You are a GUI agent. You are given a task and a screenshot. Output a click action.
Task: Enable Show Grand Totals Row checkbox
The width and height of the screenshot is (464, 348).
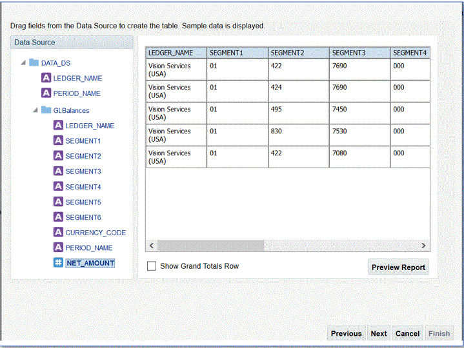click(x=152, y=266)
